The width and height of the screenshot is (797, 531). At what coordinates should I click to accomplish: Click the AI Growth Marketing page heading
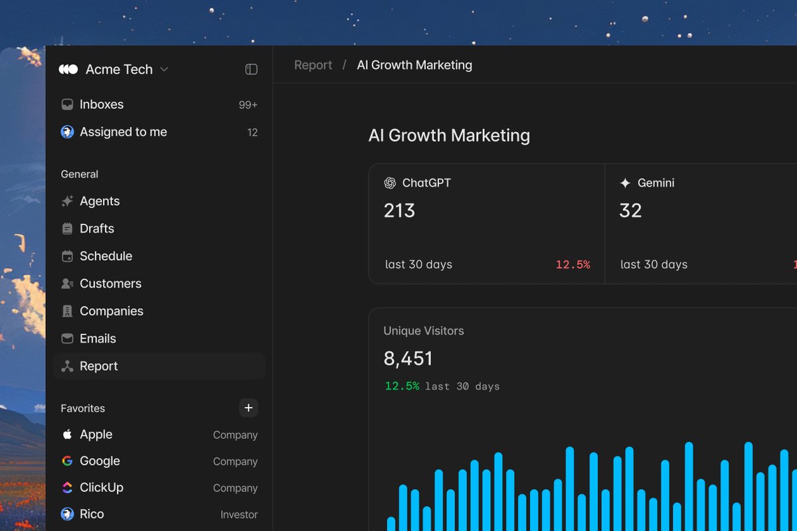[449, 135]
